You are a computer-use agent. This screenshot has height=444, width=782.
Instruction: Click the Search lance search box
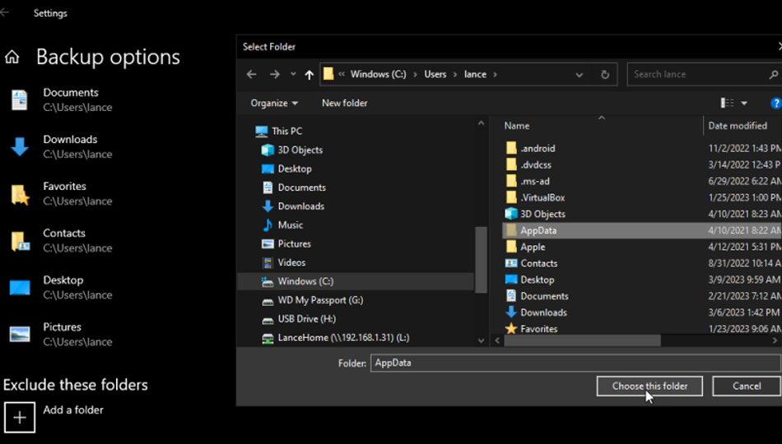click(x=696, y=75)
